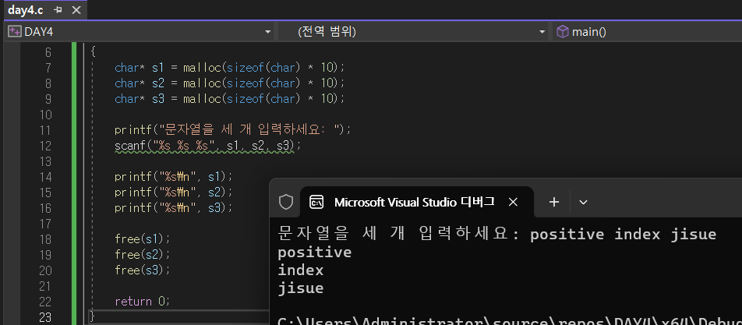The width and height of the screenshot is (742, 325).
Task: Click the closing brace on line 23
Action: pyautogui.click(x=93, y=316)
